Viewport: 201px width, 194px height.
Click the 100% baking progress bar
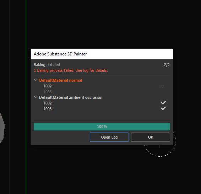click(102, 127)
